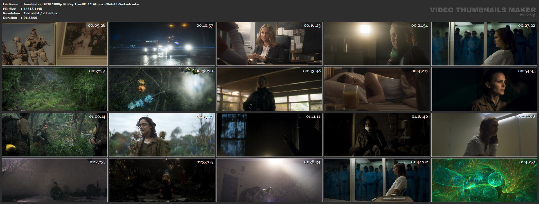This screenshot has width=539, height=204.
Task: Select the Annihilation .mkv file name text
Action: [81, 4]
